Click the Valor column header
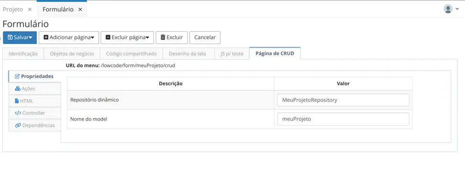The image size is (465, 184). click(343, 84)
